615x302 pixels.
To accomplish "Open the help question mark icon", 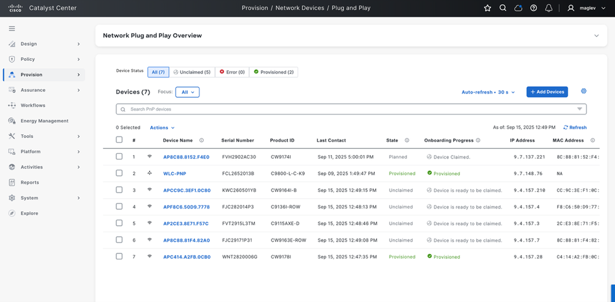I will (533, 8).
